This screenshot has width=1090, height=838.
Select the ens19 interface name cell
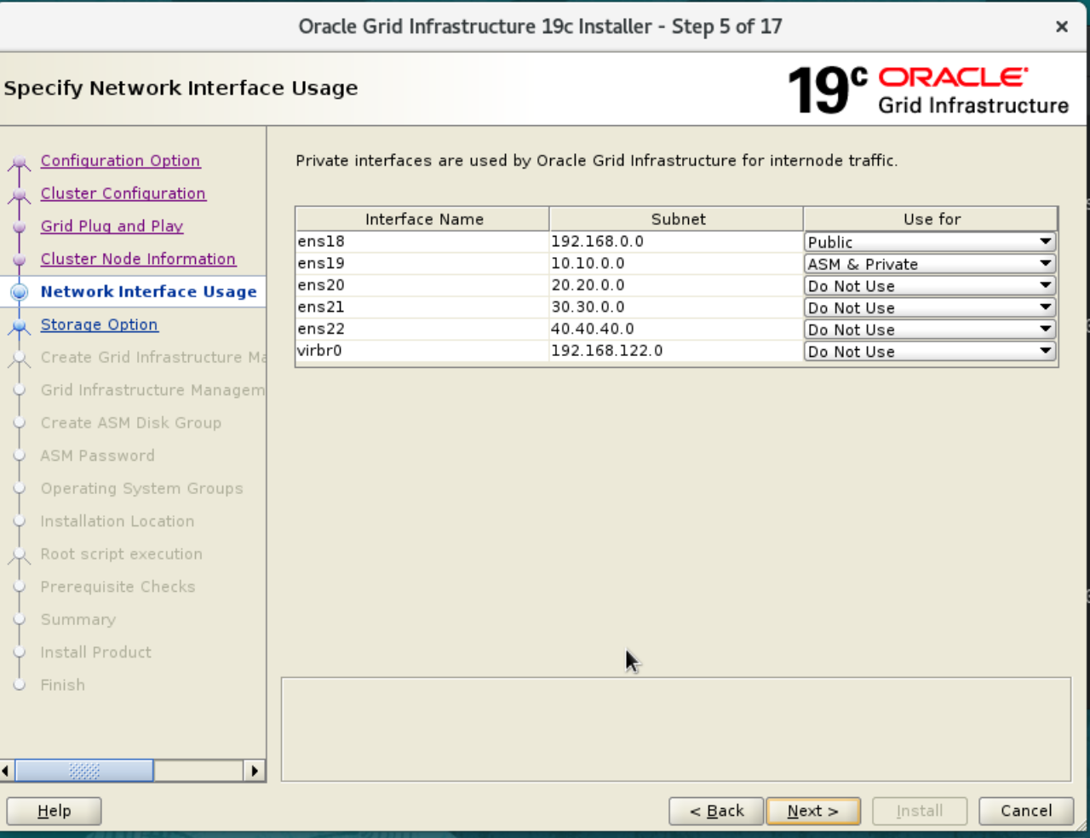tap(422, 263)
